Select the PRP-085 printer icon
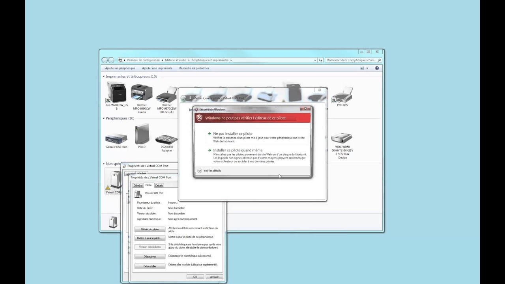The image size is (505, 284). point(342,95)
